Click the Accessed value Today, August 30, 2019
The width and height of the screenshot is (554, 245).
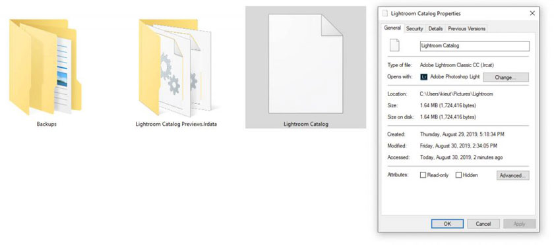coord(461,157)
